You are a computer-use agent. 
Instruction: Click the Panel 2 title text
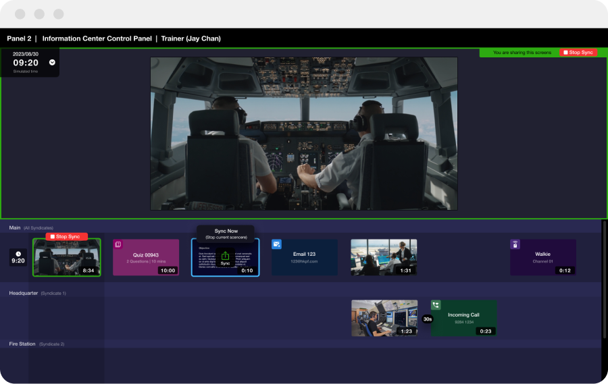pos(19,38)
